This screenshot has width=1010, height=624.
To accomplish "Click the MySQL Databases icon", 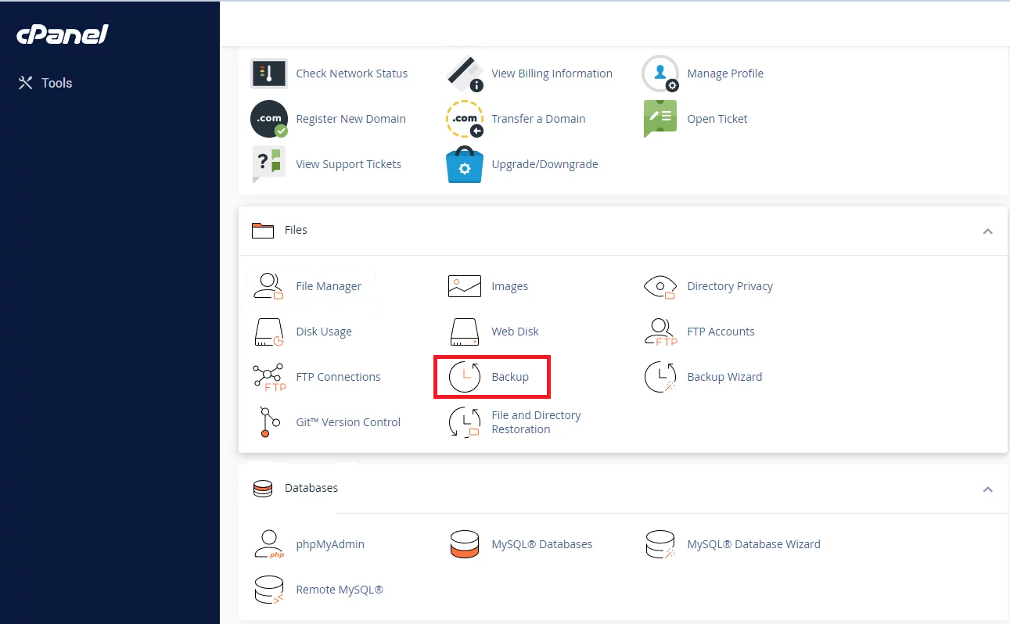I will click(465, 544).
